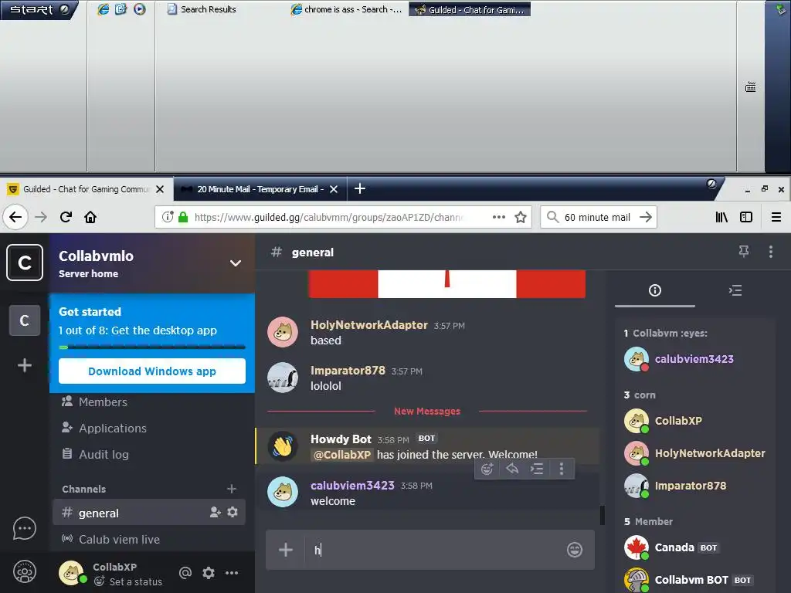
Task: Open the emoji picker in message box
Action: coord(575,550)
